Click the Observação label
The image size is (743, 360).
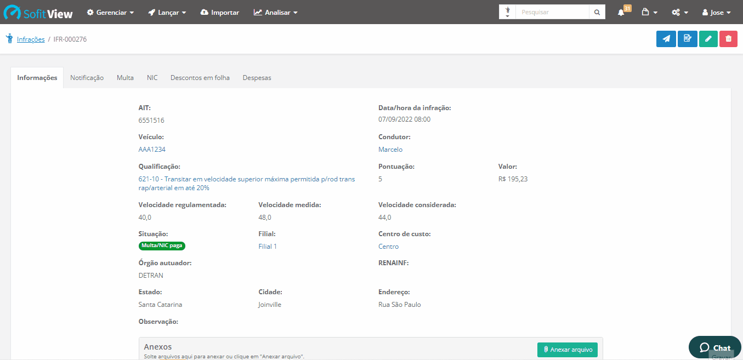click(x=158, y=322)
